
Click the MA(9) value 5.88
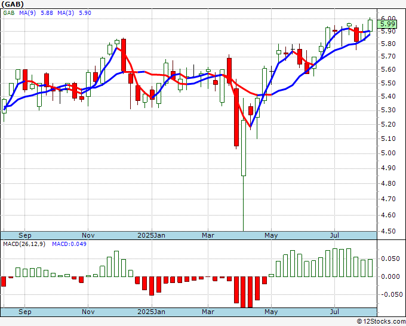coord(47,13)
